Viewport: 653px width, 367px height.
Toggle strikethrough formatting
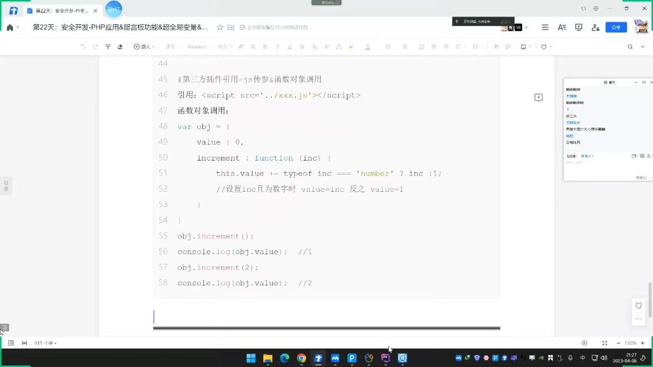(302, 47)
